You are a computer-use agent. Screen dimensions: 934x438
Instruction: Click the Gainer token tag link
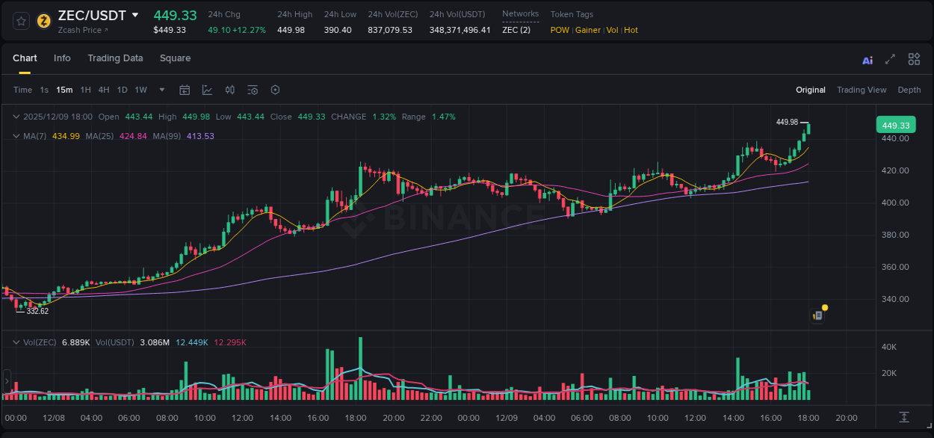point(588,30)
